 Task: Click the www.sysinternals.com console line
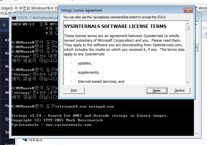51,125
